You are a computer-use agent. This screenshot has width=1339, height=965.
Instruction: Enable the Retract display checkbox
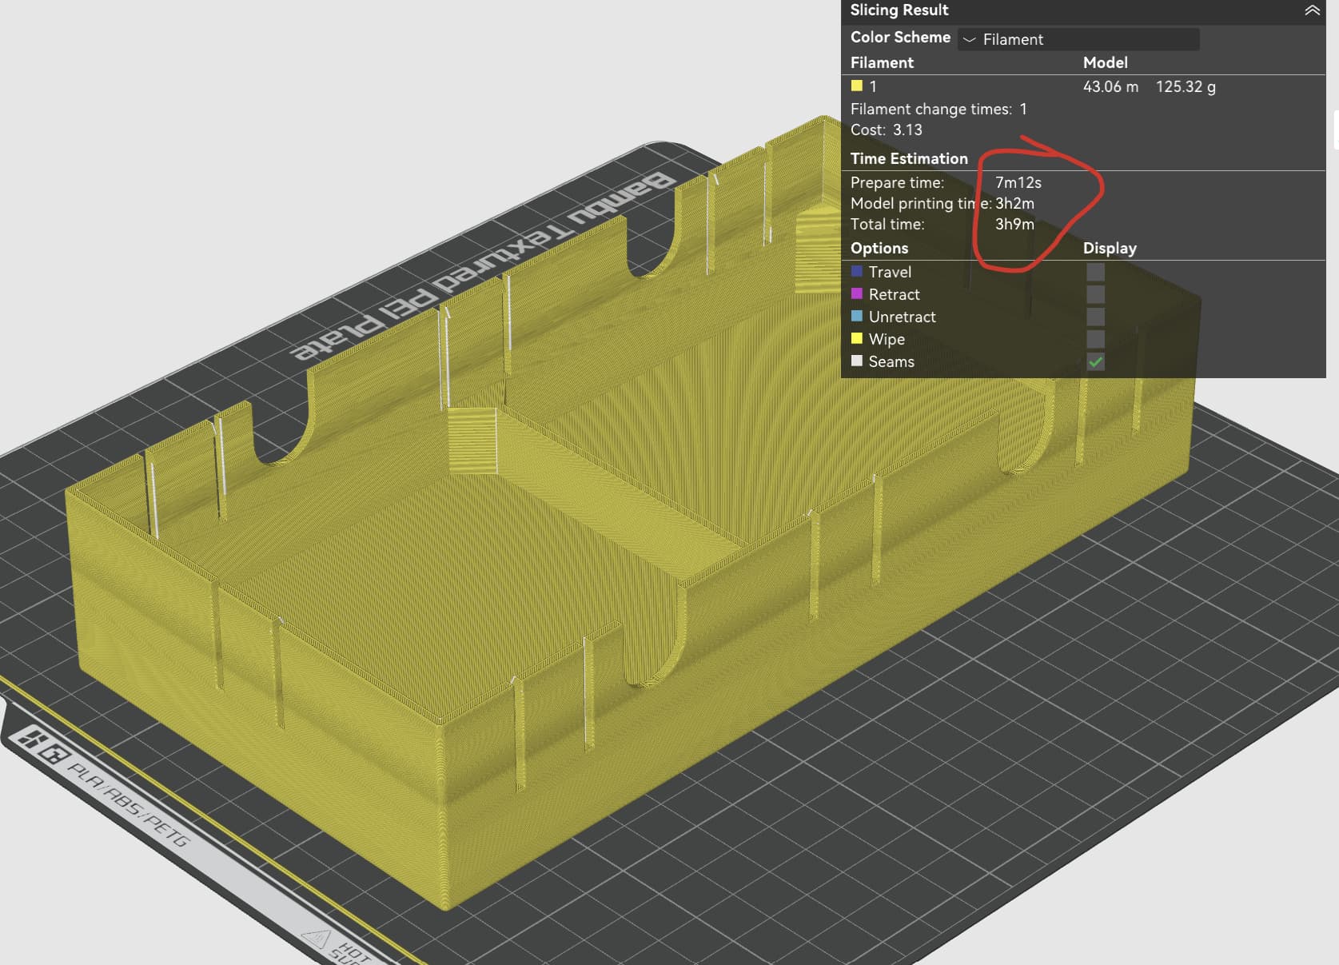[1095, 294]
